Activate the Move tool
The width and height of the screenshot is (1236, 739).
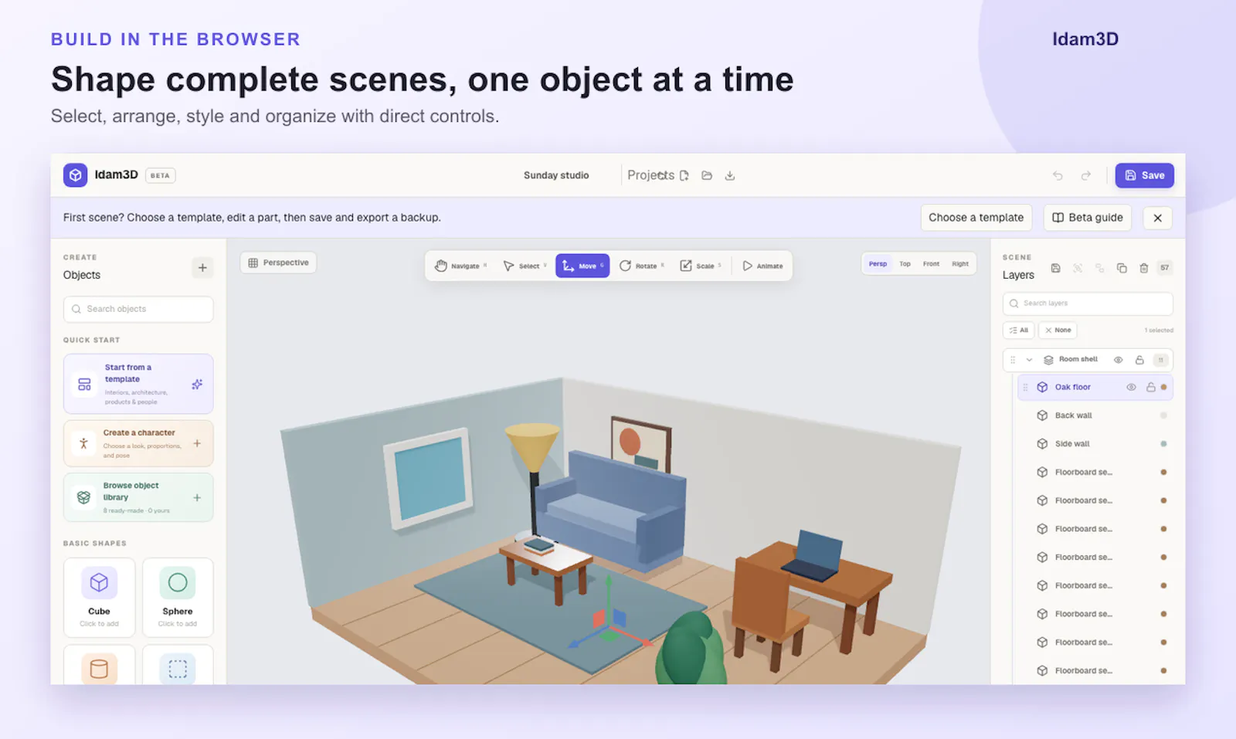[582, 266]
